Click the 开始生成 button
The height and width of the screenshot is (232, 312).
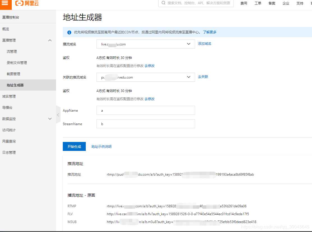click(74, 146)
